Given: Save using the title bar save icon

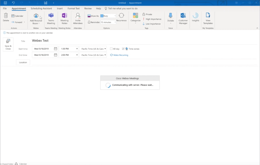Looking at the screenshot, I should 5,3.
